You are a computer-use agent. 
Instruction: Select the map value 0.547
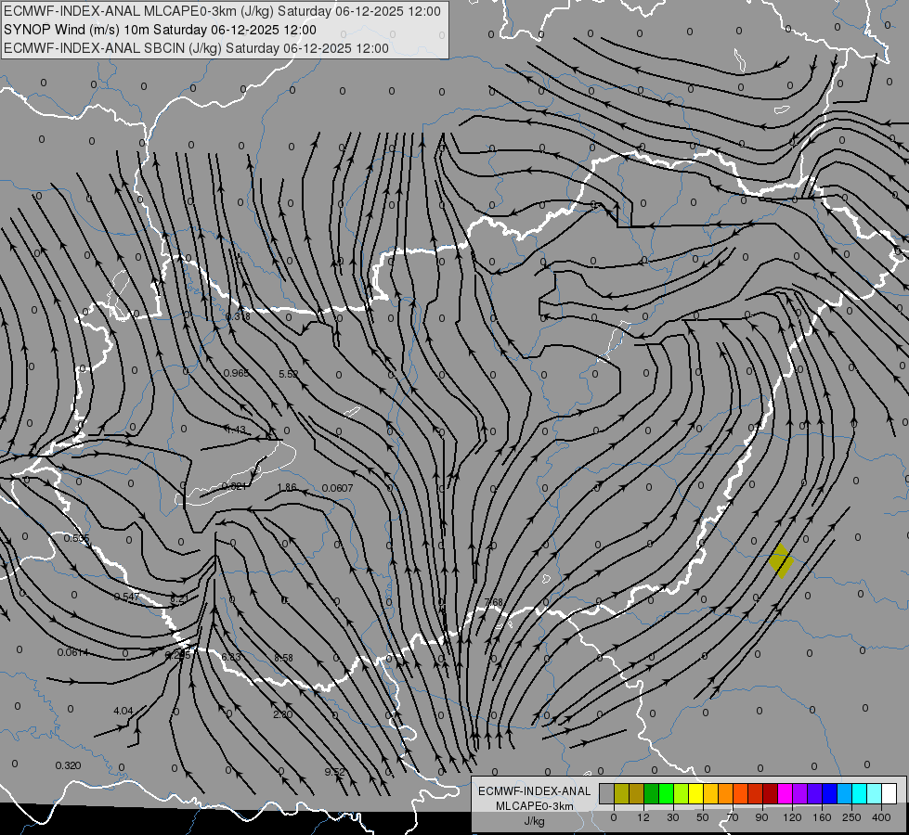[126, 597]
